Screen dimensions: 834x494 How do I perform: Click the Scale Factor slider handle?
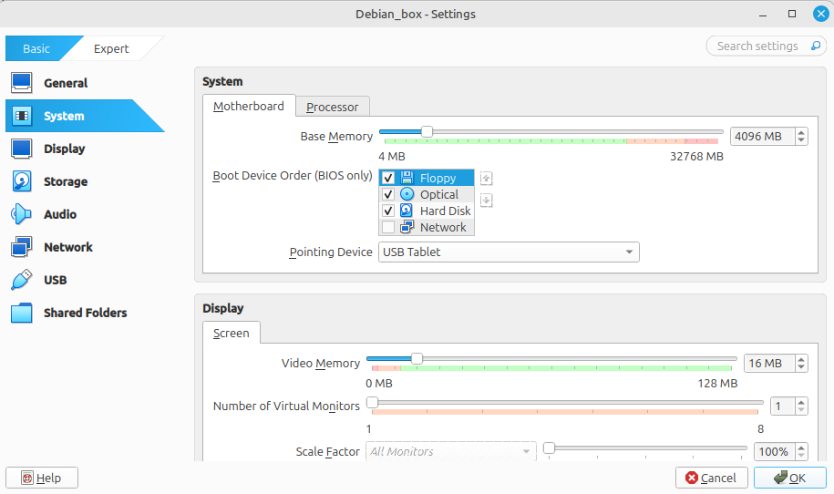pos(550,448)
